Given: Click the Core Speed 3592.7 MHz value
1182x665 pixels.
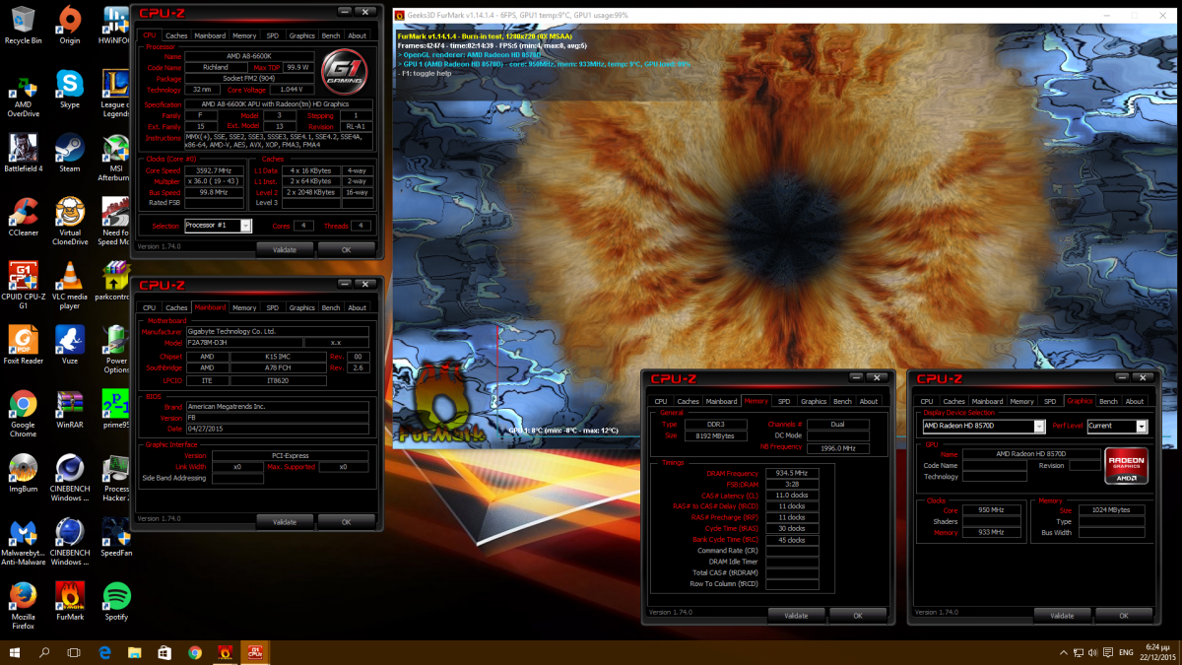Looking at the screenshot, I should 213,170.
